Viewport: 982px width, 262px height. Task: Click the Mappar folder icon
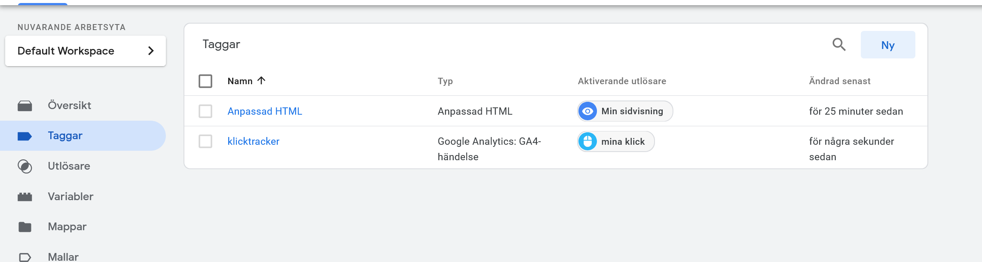[x=25, y=227]
